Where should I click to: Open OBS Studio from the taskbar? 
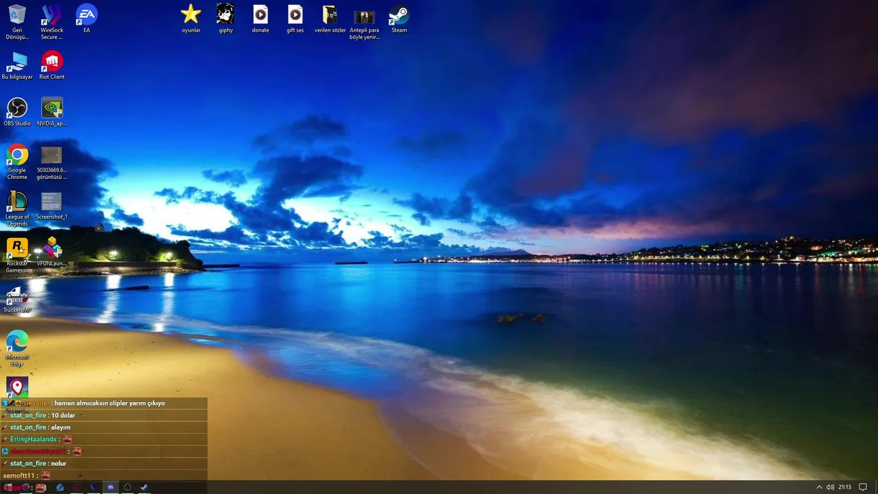coord(127,487)
